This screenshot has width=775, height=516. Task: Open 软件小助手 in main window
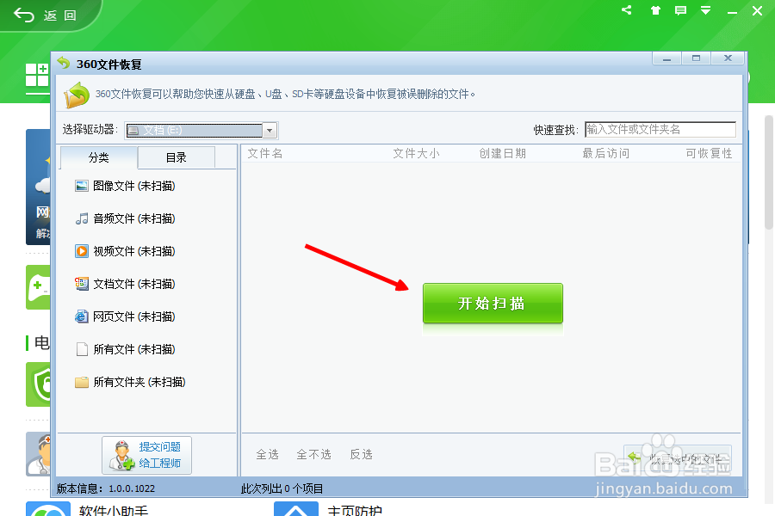(113, 510)
